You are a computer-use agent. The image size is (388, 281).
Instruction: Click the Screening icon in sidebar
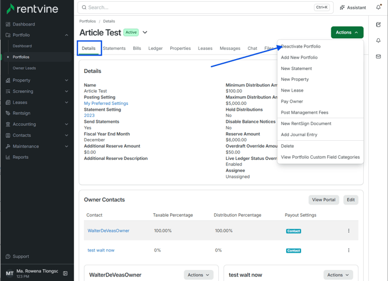coord(8,92)
